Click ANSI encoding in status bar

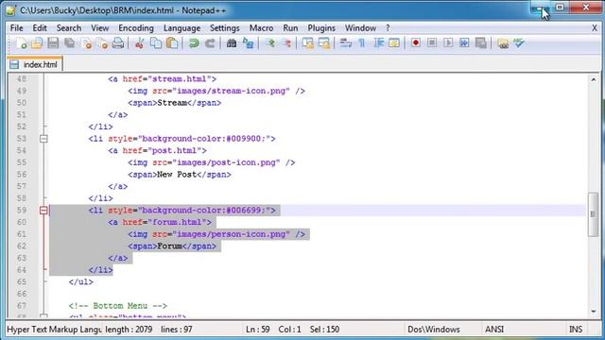[x=494, y=330]
